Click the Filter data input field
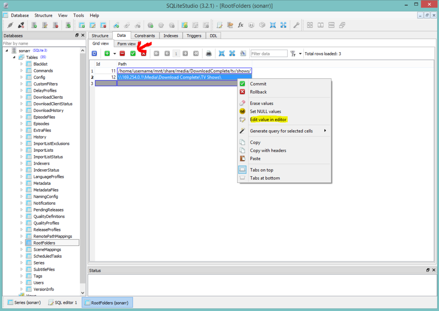Image resolution: width=439 pixels, height=311 pixels. (269, 54)
